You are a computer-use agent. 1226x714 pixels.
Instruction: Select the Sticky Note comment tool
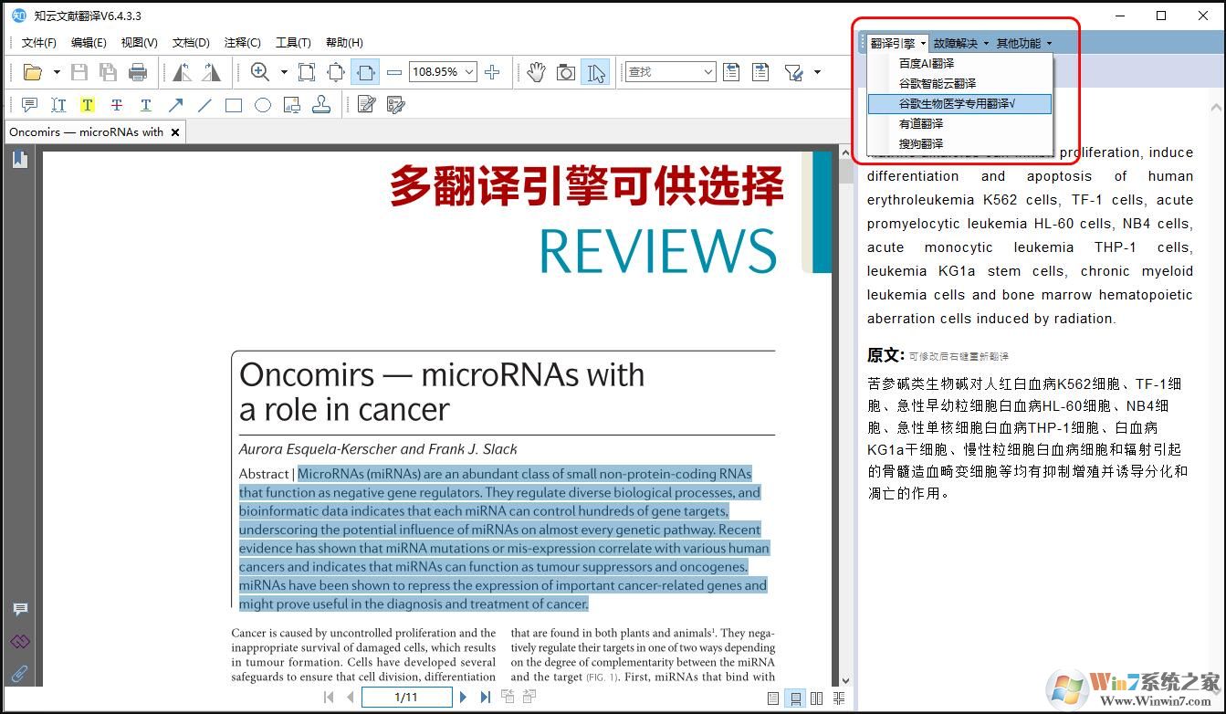point(29,105)
